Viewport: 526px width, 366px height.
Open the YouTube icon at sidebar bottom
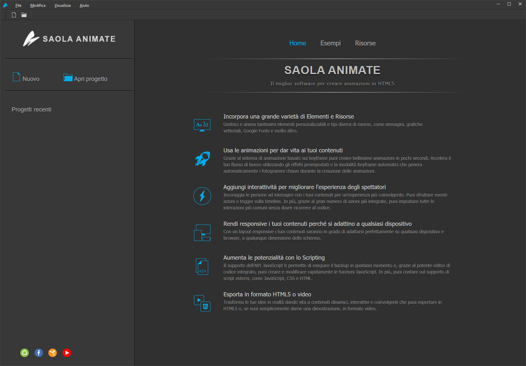(67, 353)
